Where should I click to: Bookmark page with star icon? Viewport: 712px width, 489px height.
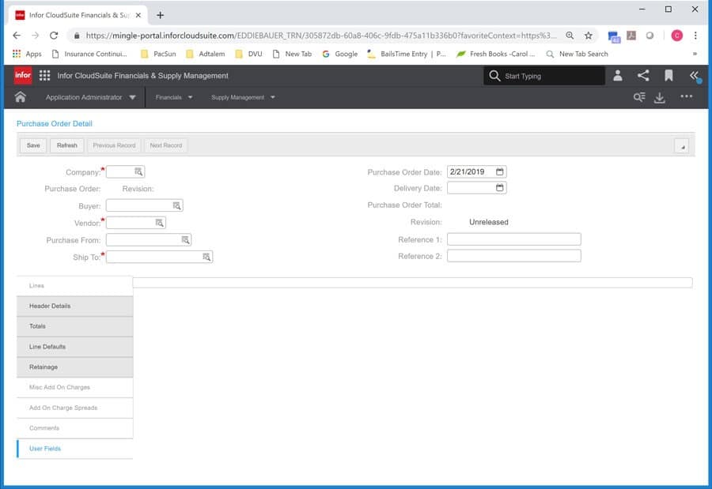[x=589, y=36]
